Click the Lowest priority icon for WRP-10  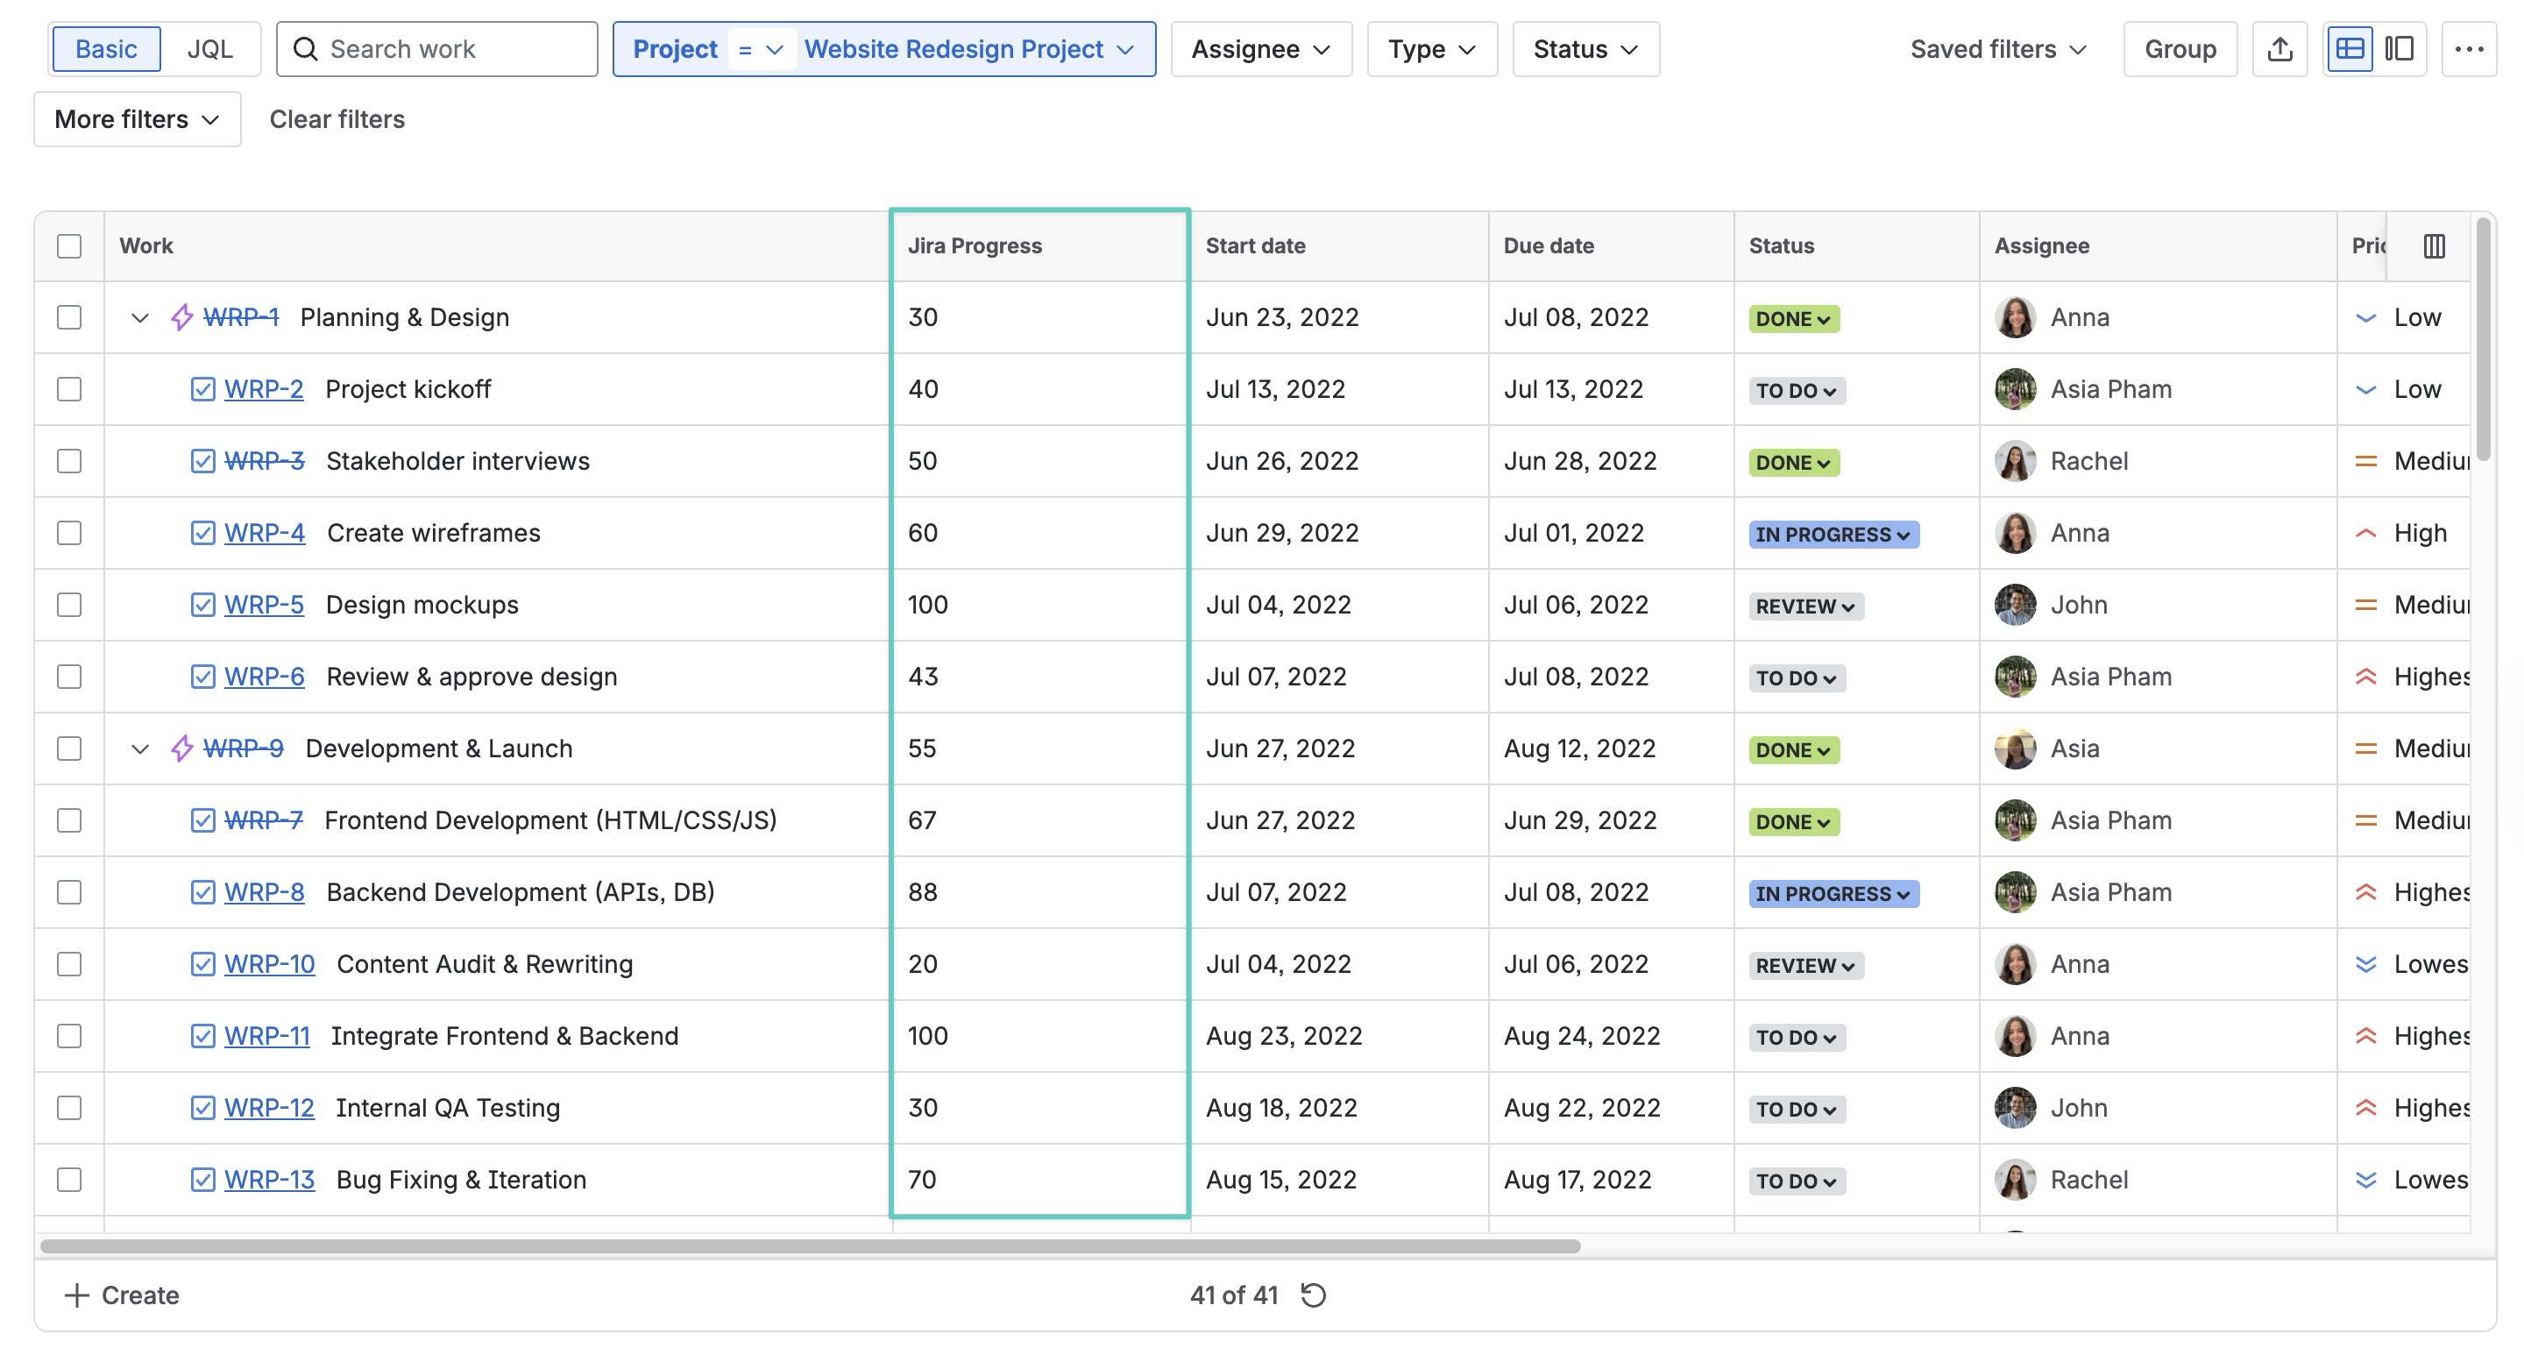pyautogui.click(x=2365, y=964)
